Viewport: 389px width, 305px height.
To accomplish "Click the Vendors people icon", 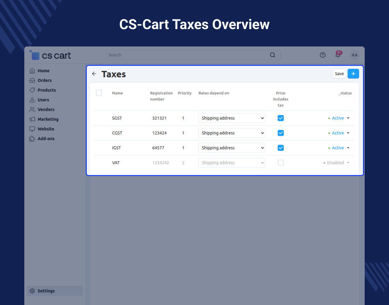I will click(x=32, y=110).
